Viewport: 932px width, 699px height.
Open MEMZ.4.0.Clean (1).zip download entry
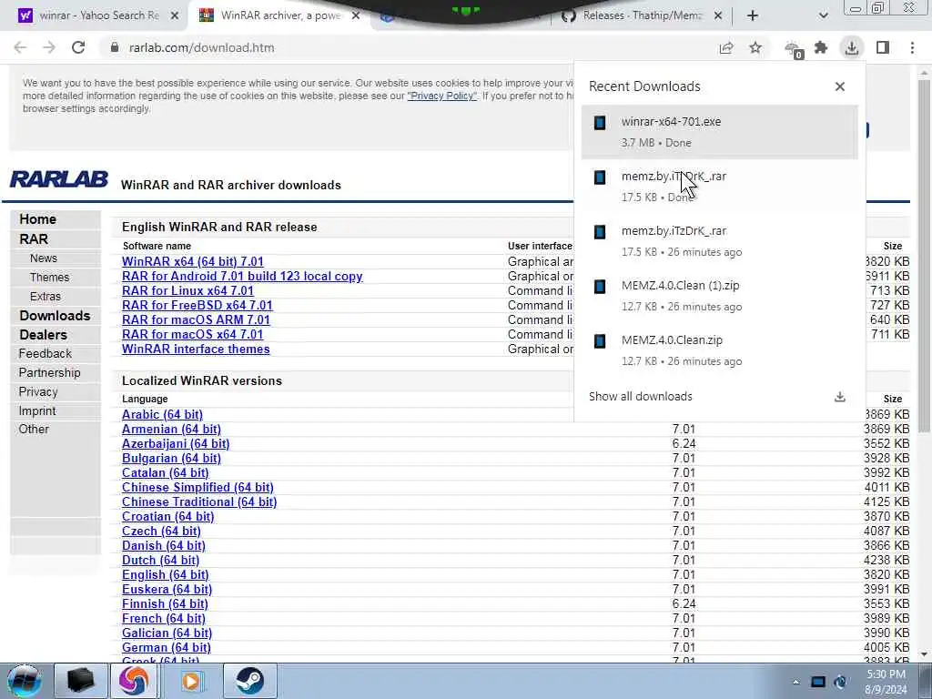(719, 296)
